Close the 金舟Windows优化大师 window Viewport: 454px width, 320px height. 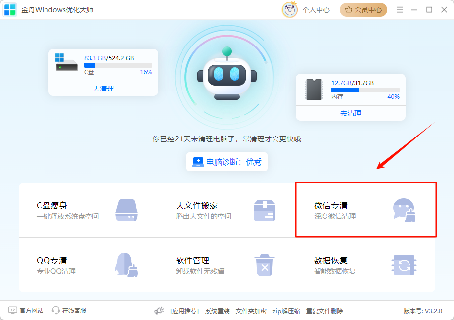point(444,10)
